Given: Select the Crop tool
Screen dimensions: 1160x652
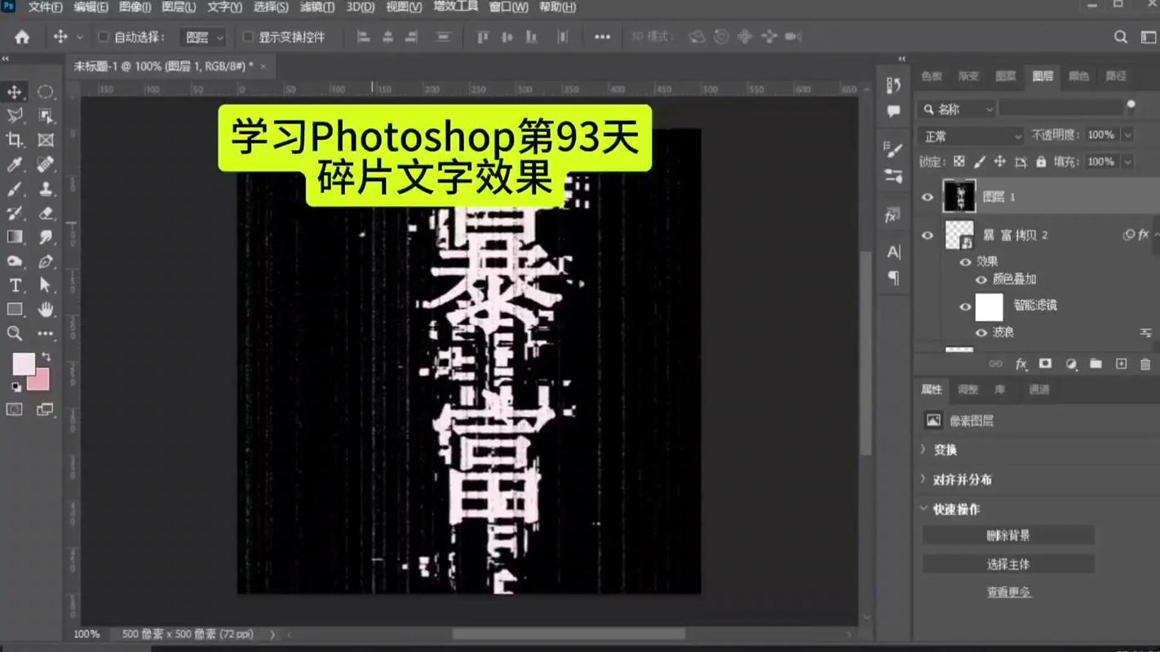Looking at the screenshot, I should (x=15, y=140).
